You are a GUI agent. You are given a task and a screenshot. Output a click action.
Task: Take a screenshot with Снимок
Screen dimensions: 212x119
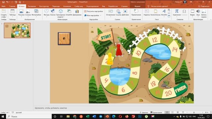coord(28,13)
